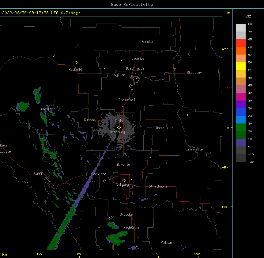Select the yellow V marker east of Calgary
The image size is (264, 258).
click(x=131, y=179)
